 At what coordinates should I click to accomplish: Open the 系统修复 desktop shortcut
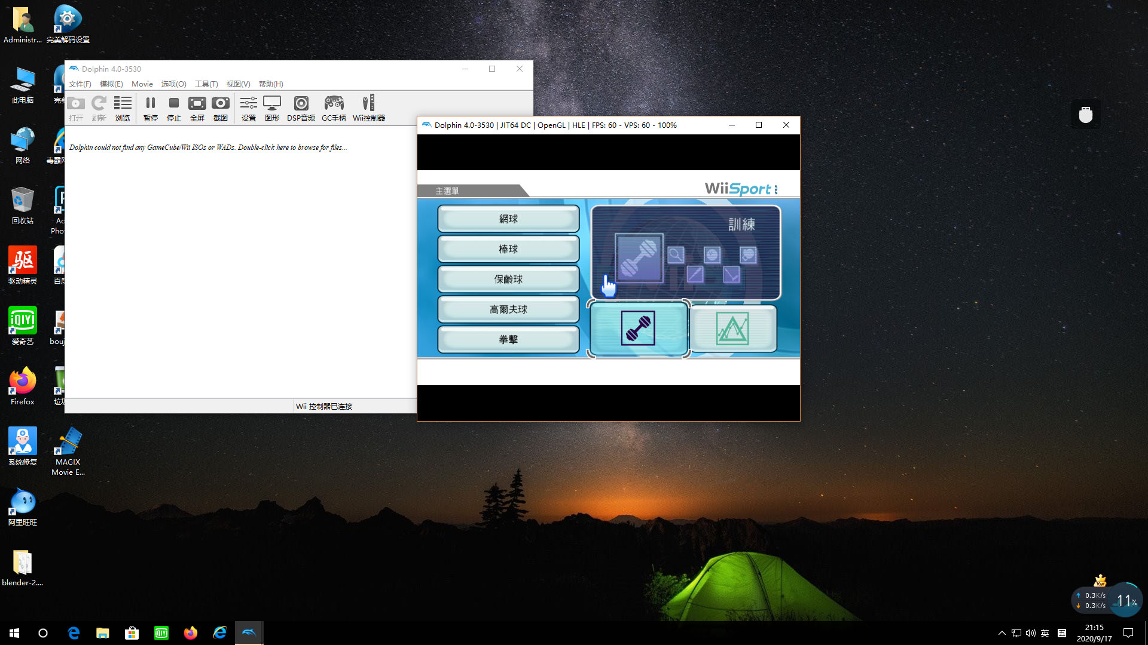pyautogui.click(x=23, y=447)
